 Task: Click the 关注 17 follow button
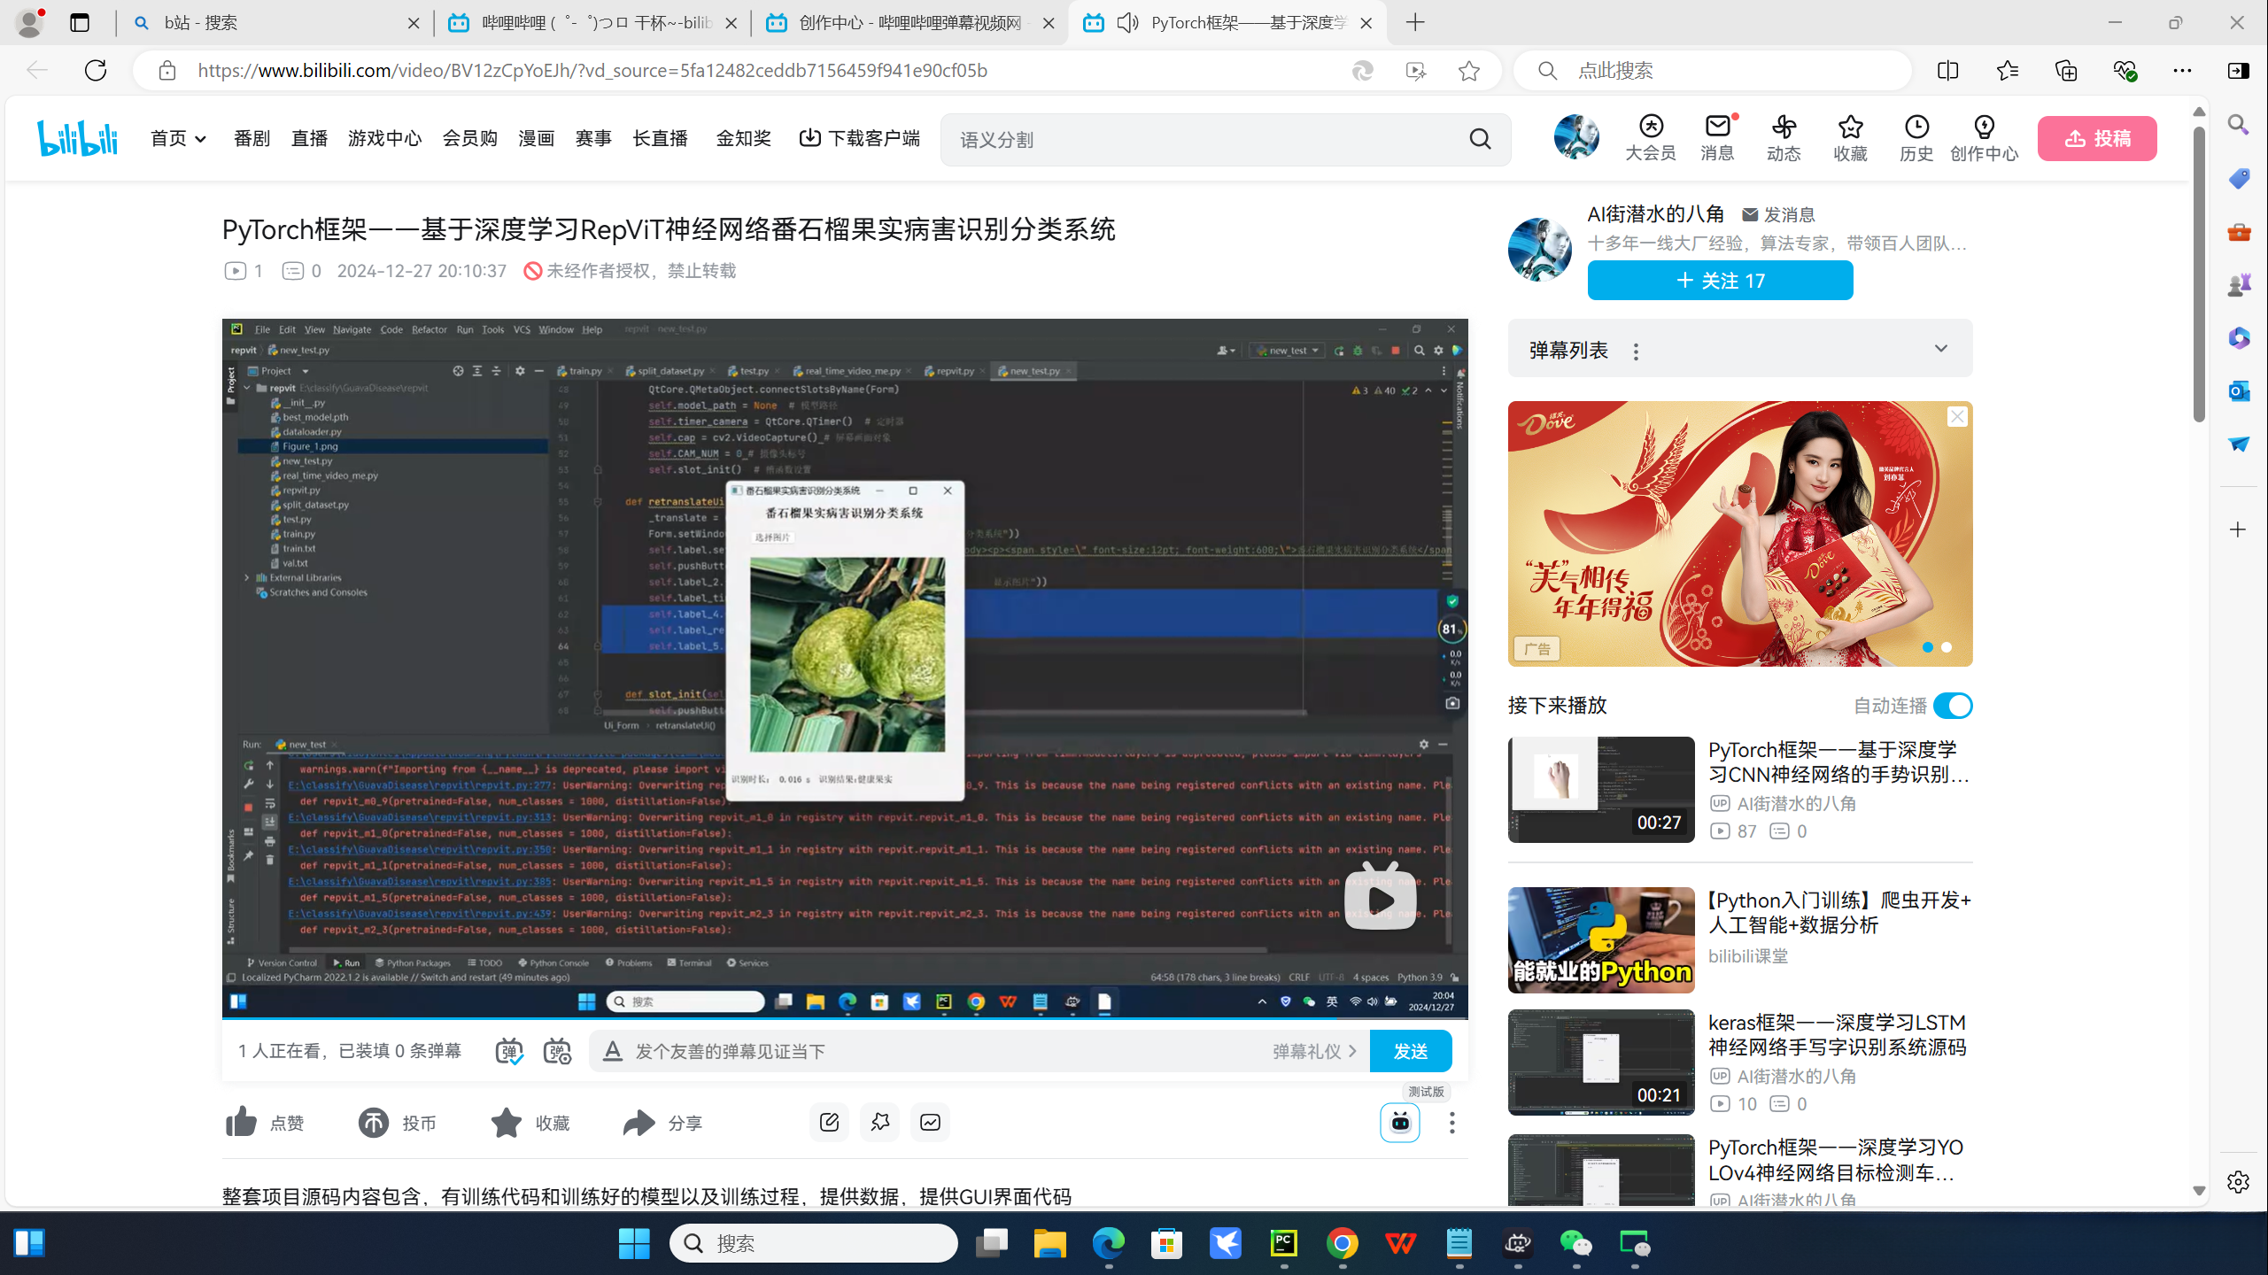(1719, 281)
